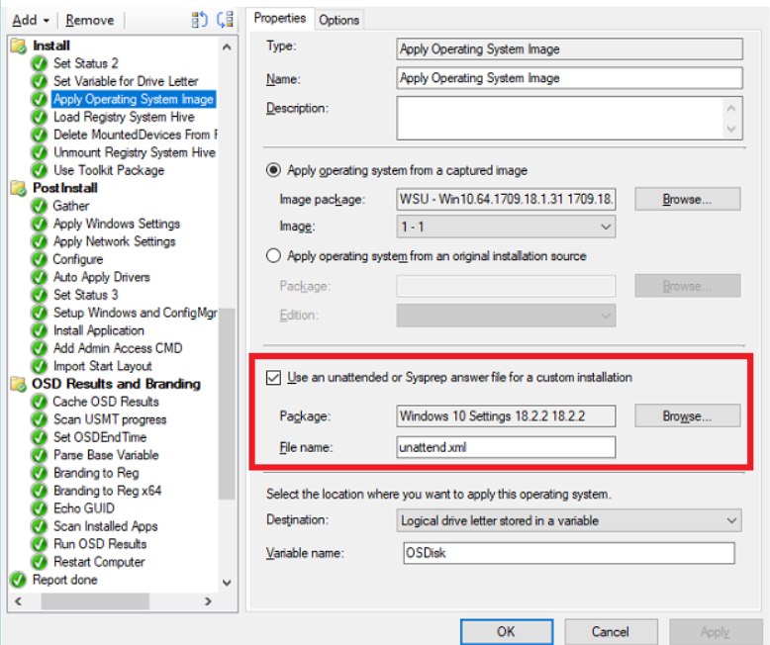Select Scan USMT progress step

click(x=110, y=419)
